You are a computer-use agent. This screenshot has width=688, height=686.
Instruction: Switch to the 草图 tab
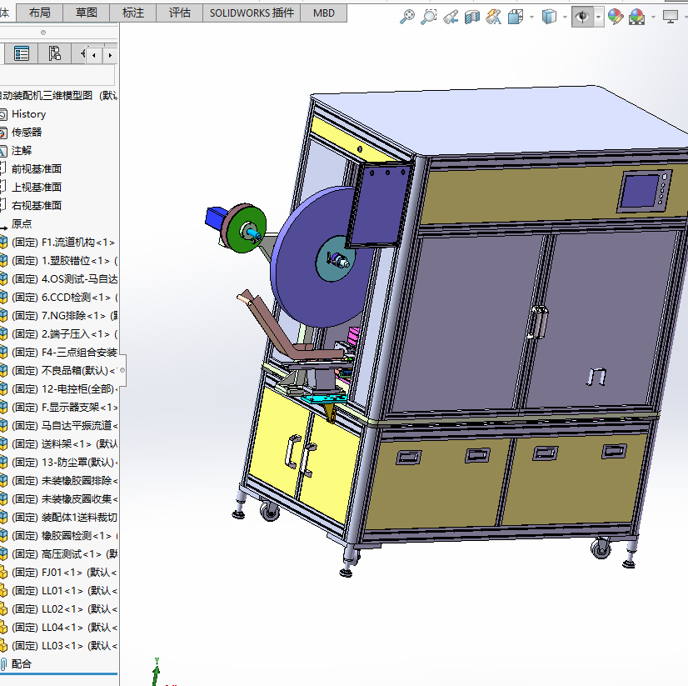point(86,13)
